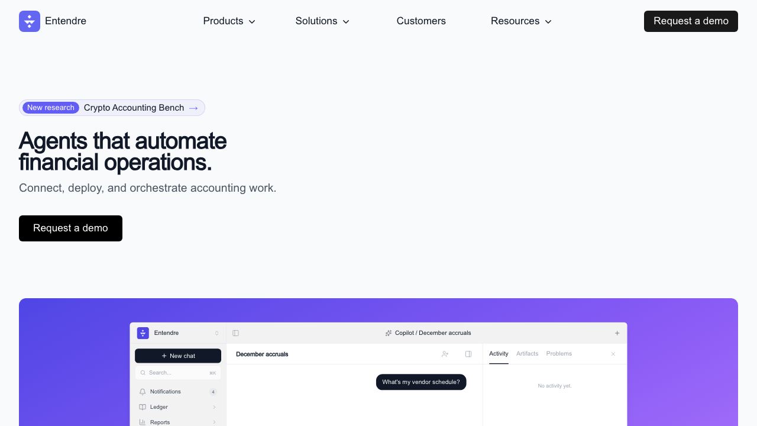Viewport: 757px width, 426px height.
Task: Click the Reports bar chart icon
Action: pos(143,422)
